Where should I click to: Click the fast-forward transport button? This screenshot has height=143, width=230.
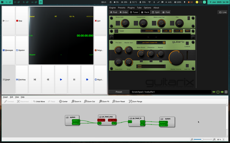[87, 80]
